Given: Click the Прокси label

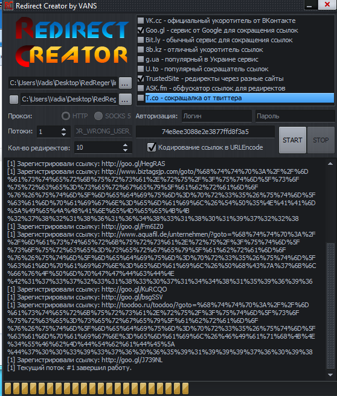Looking at the screenshot, I should click(20, 116).
